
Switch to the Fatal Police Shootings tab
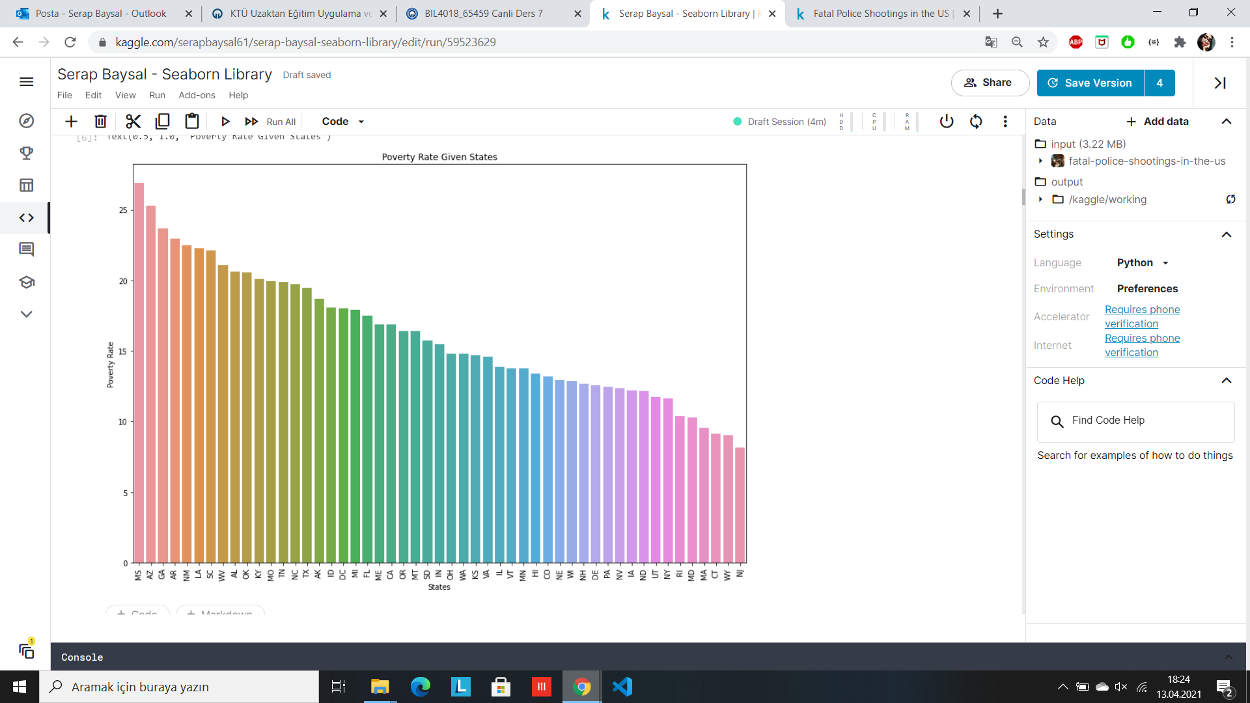tap(879, 14)
